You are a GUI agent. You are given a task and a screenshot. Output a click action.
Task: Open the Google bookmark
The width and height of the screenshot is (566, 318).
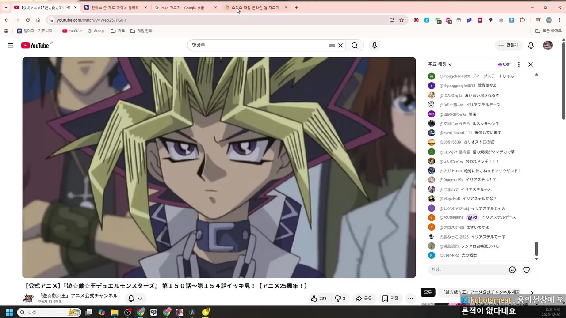pos(96,31)
